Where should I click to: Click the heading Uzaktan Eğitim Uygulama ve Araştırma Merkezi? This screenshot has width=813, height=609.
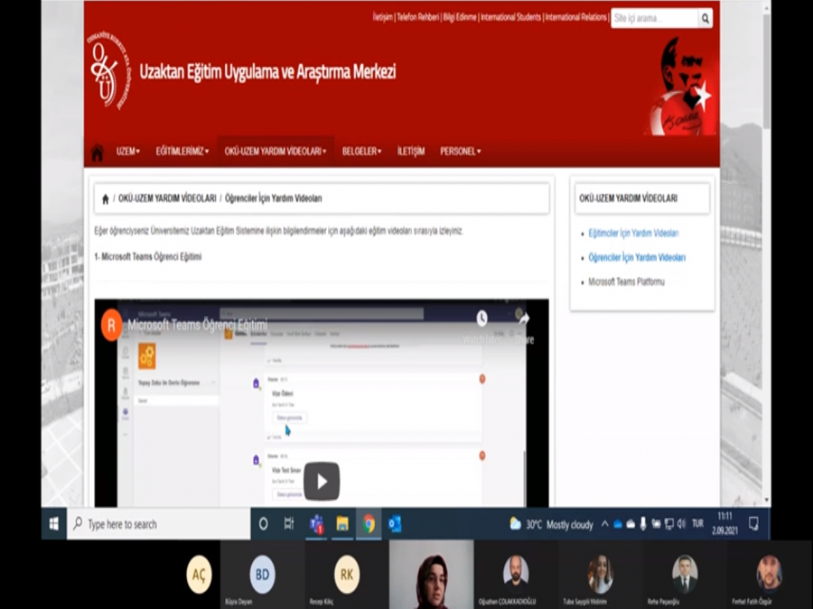click(x=267, y=71)
